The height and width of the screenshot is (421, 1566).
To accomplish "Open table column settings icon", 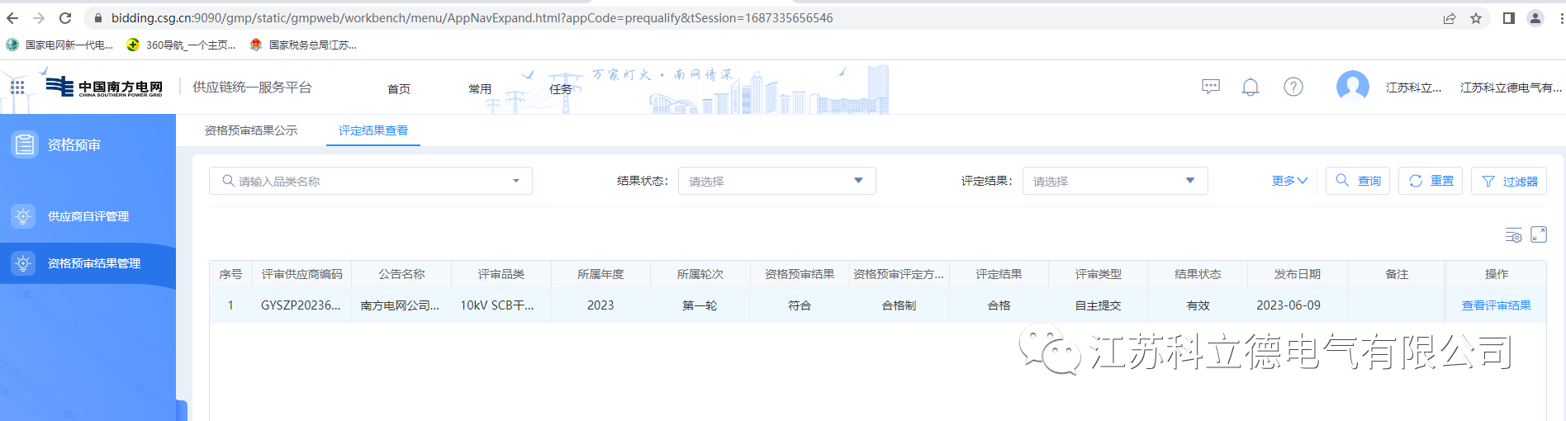I will (1513, 235).
